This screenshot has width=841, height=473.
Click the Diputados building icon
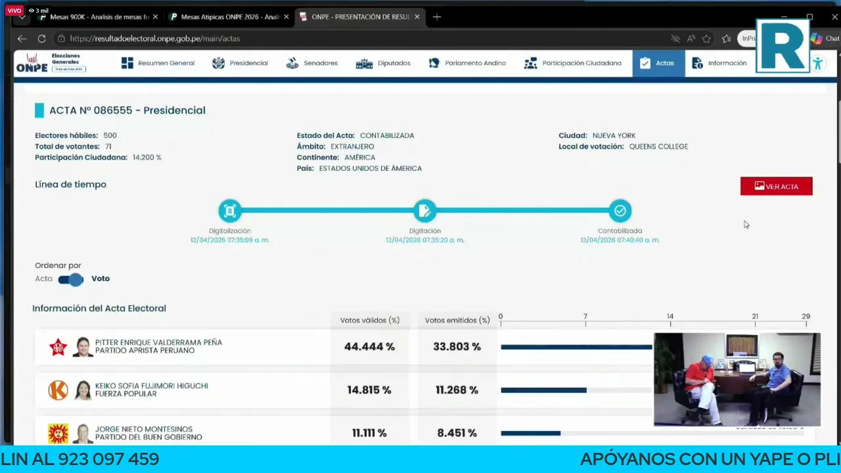(364, 63)
